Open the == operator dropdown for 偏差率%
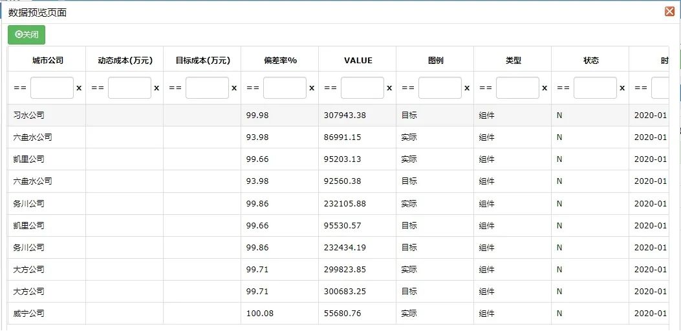 click(253, 88)
